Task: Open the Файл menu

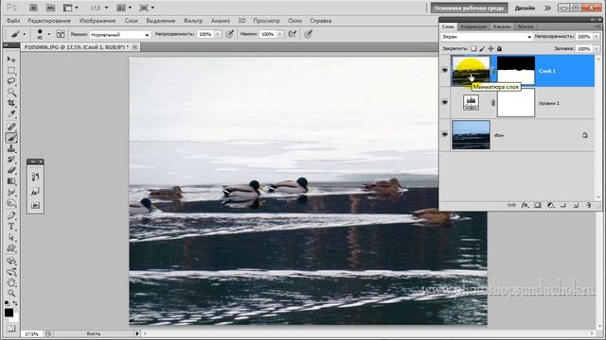Action: 13,21
